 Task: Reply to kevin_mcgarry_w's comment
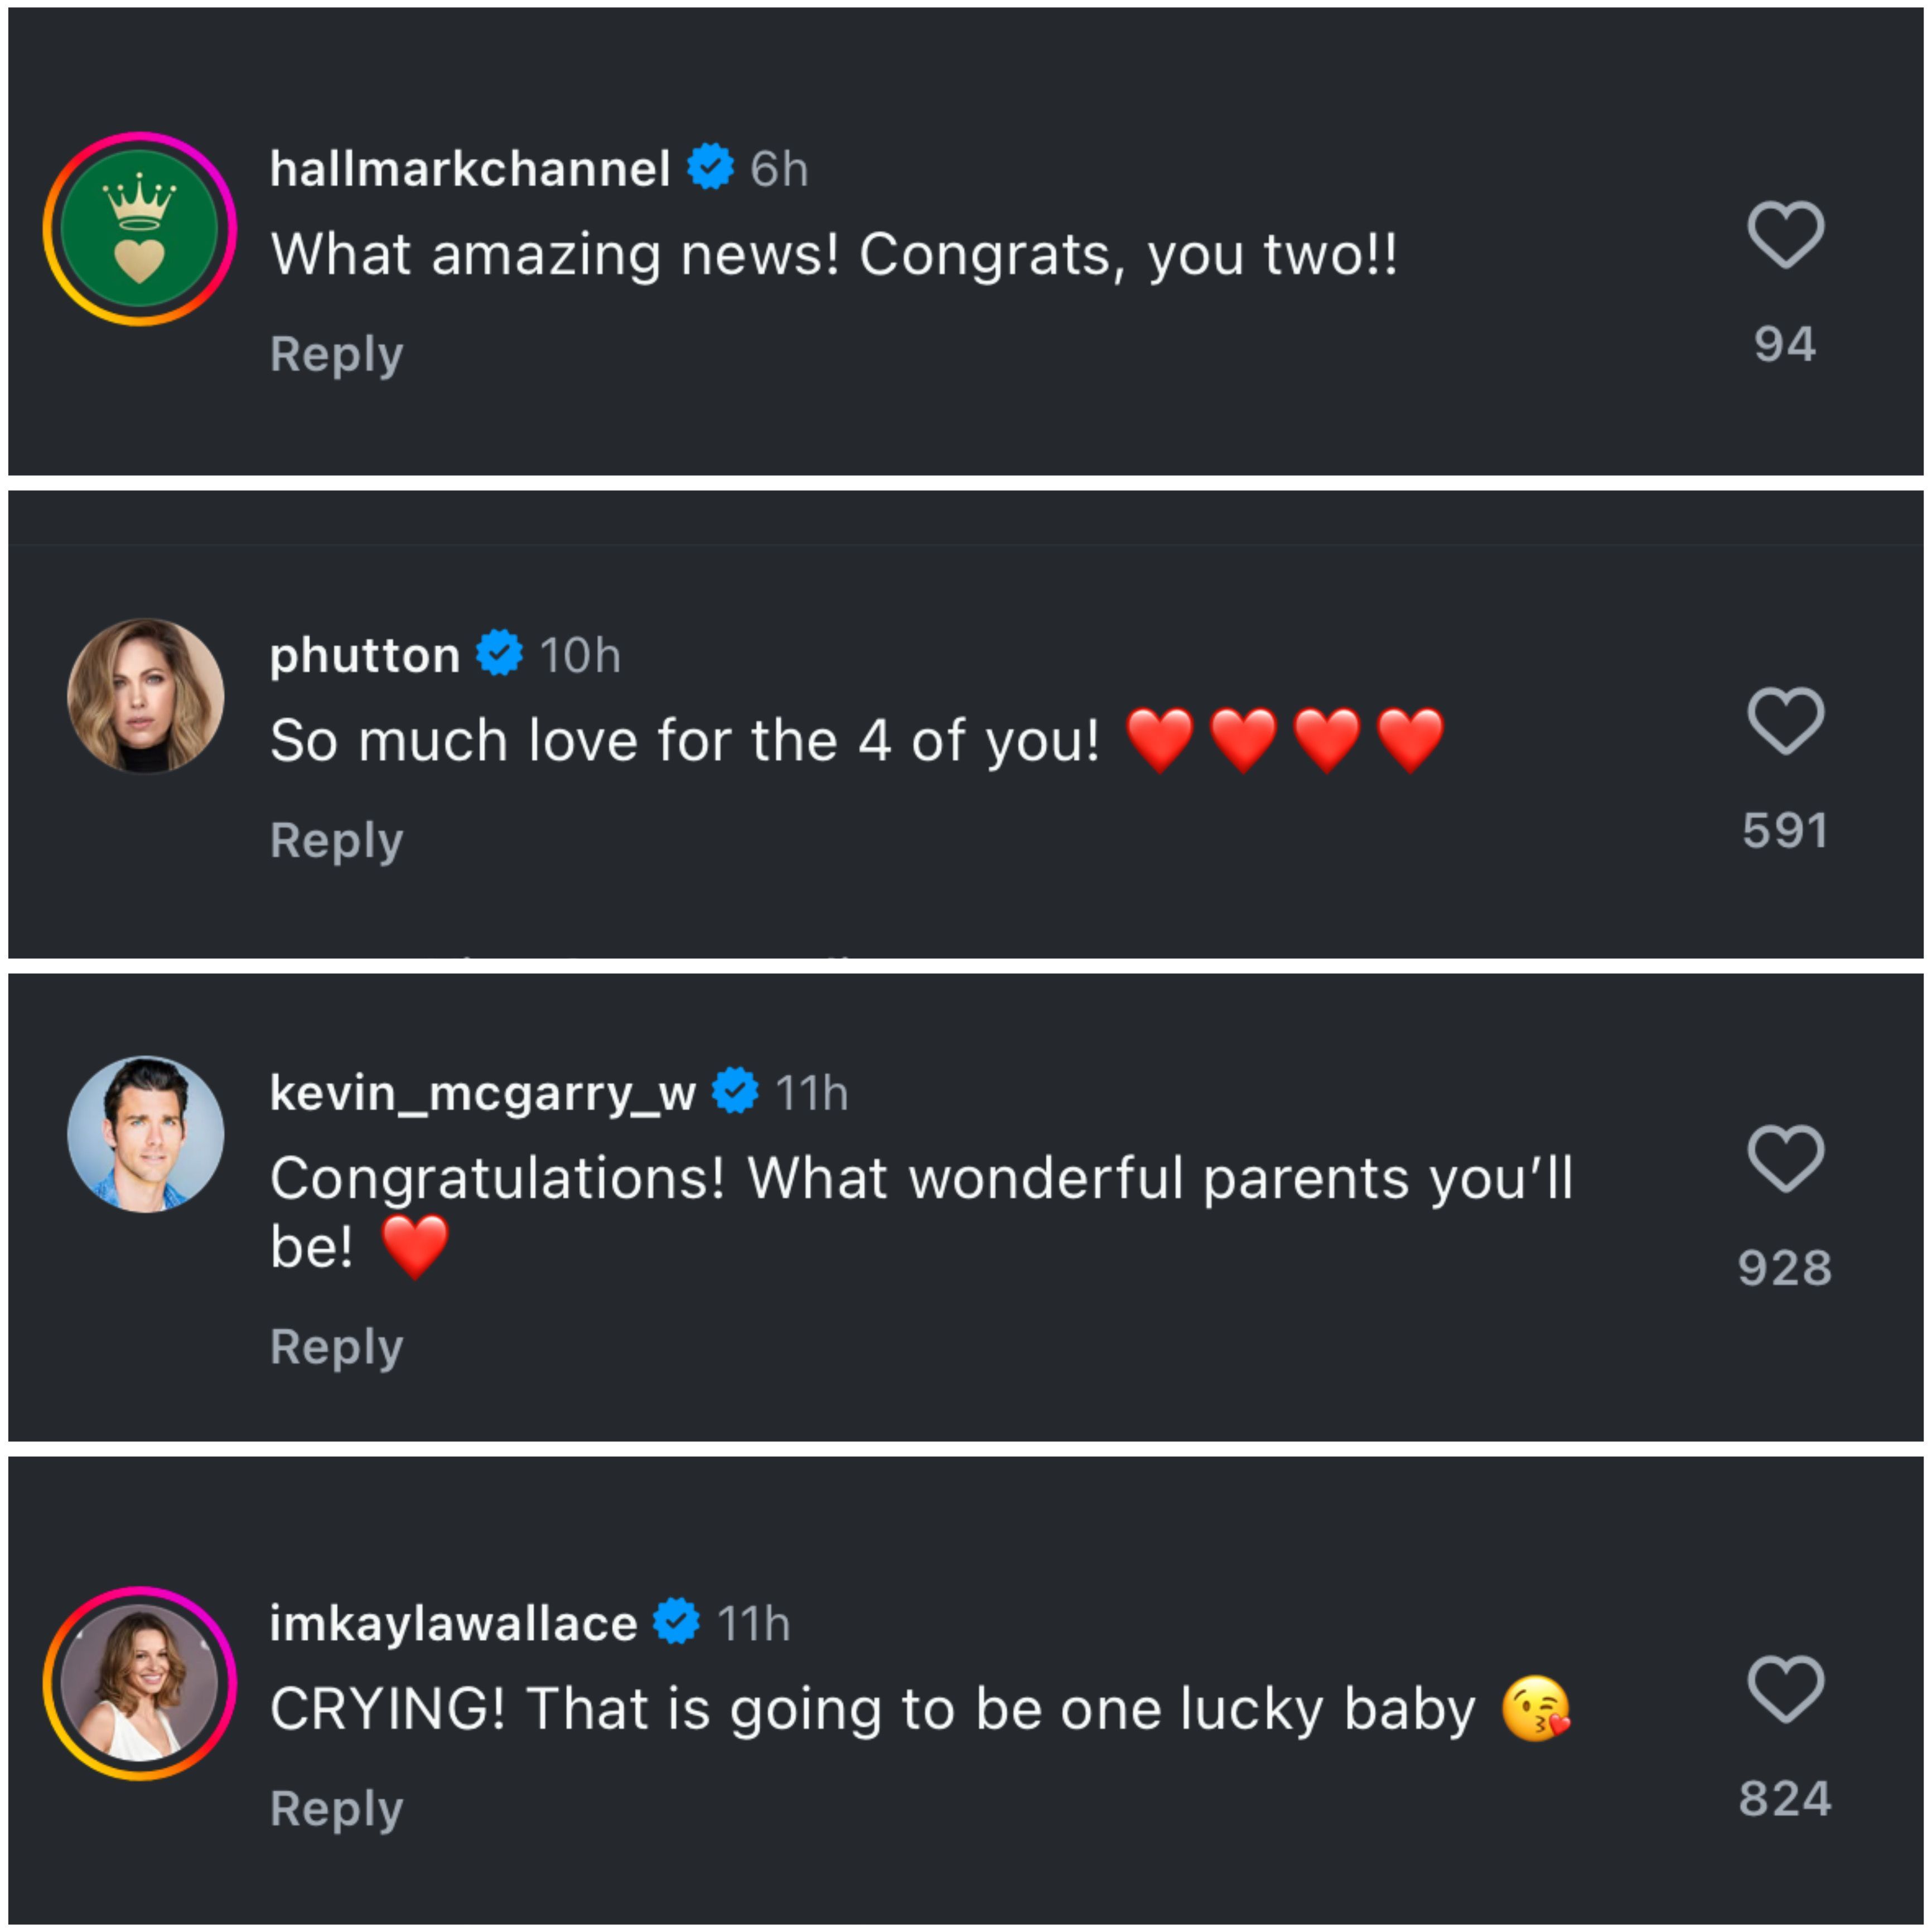(336, 1346)
